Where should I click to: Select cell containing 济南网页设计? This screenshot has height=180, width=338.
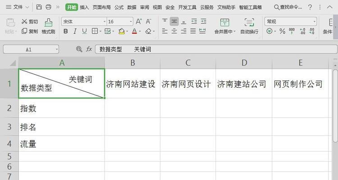click(x=188, y=84)
